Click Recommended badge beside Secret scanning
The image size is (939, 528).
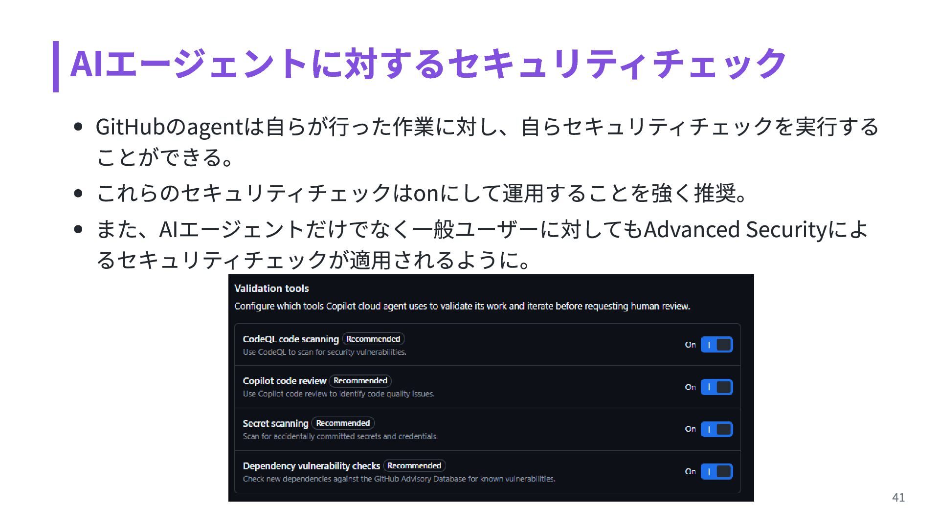coord(343,423)
